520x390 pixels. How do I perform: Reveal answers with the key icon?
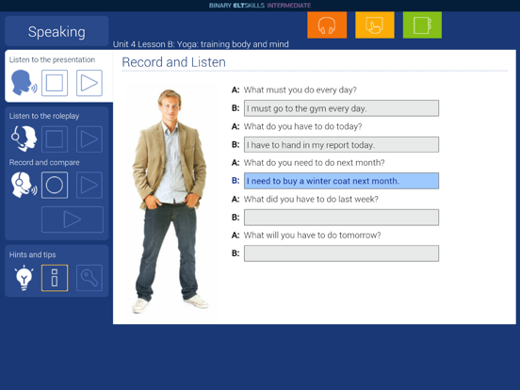click(89, 278)
